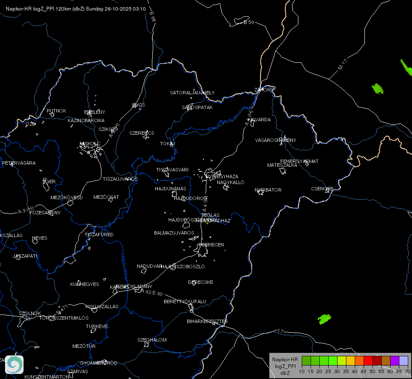Click the A 42/E 60 road label
The width and height of the screenshot is (412, 379).
(x=152, y=292)
